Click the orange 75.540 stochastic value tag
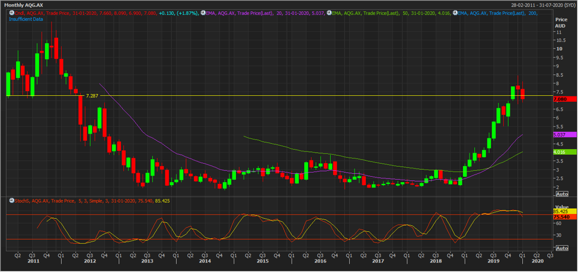This screenshot has width=578, height=272. 565,217
